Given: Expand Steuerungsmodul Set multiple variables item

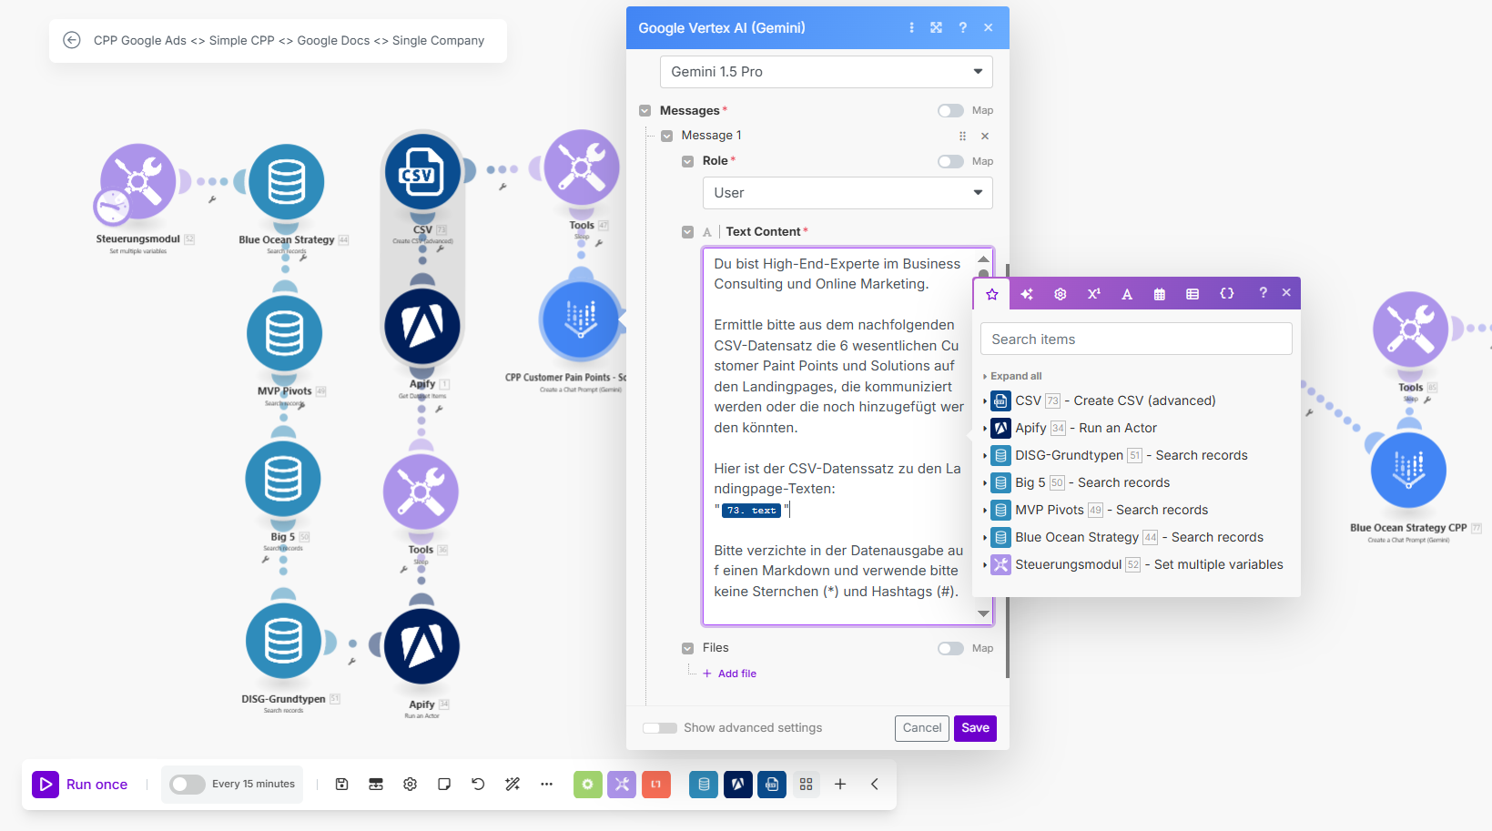Looking at the screenshot, I should 984,564.
